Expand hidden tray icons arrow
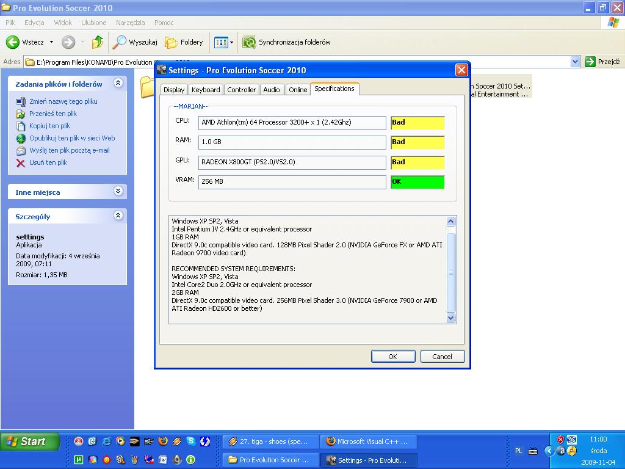 point(549,451)
